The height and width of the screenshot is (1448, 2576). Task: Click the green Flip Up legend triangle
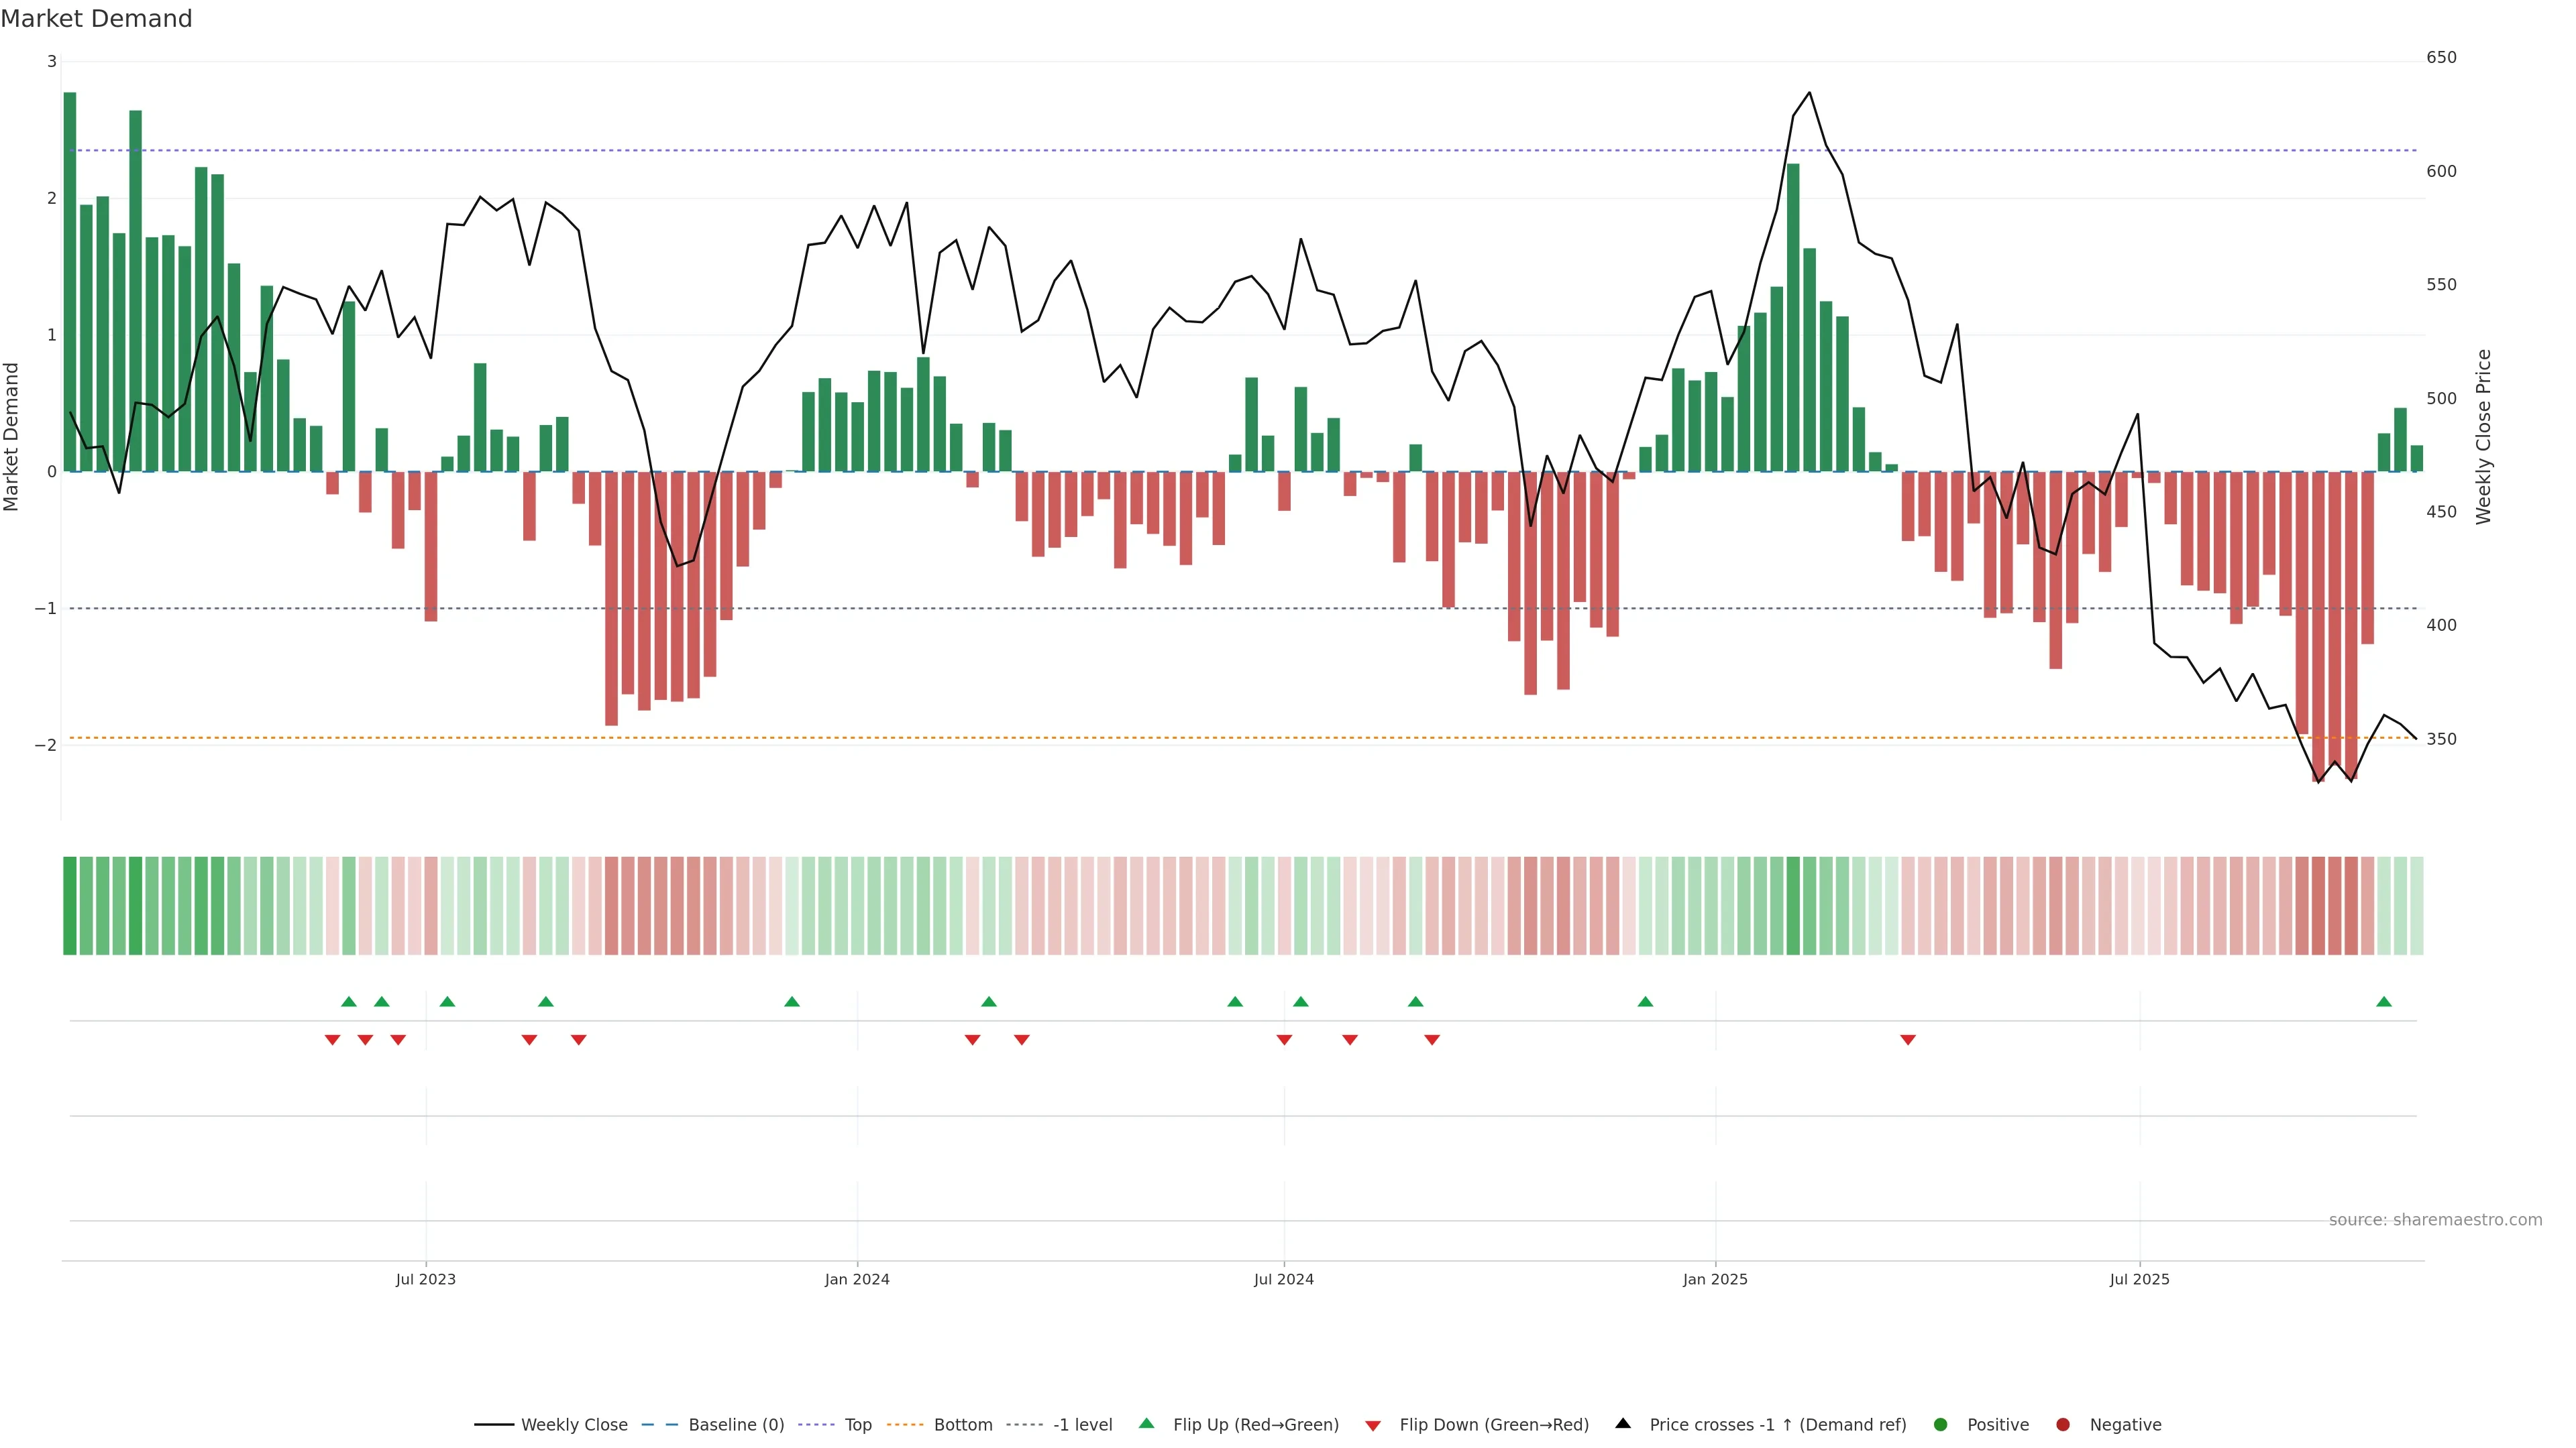[x=1146, y=1423]
